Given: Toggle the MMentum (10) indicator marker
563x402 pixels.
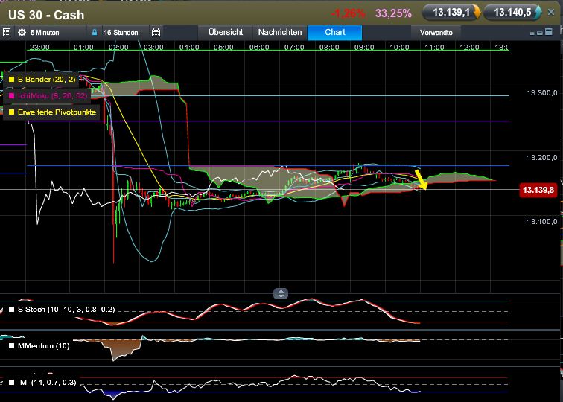Looking at the screenshot, I should tap(11, 345).
